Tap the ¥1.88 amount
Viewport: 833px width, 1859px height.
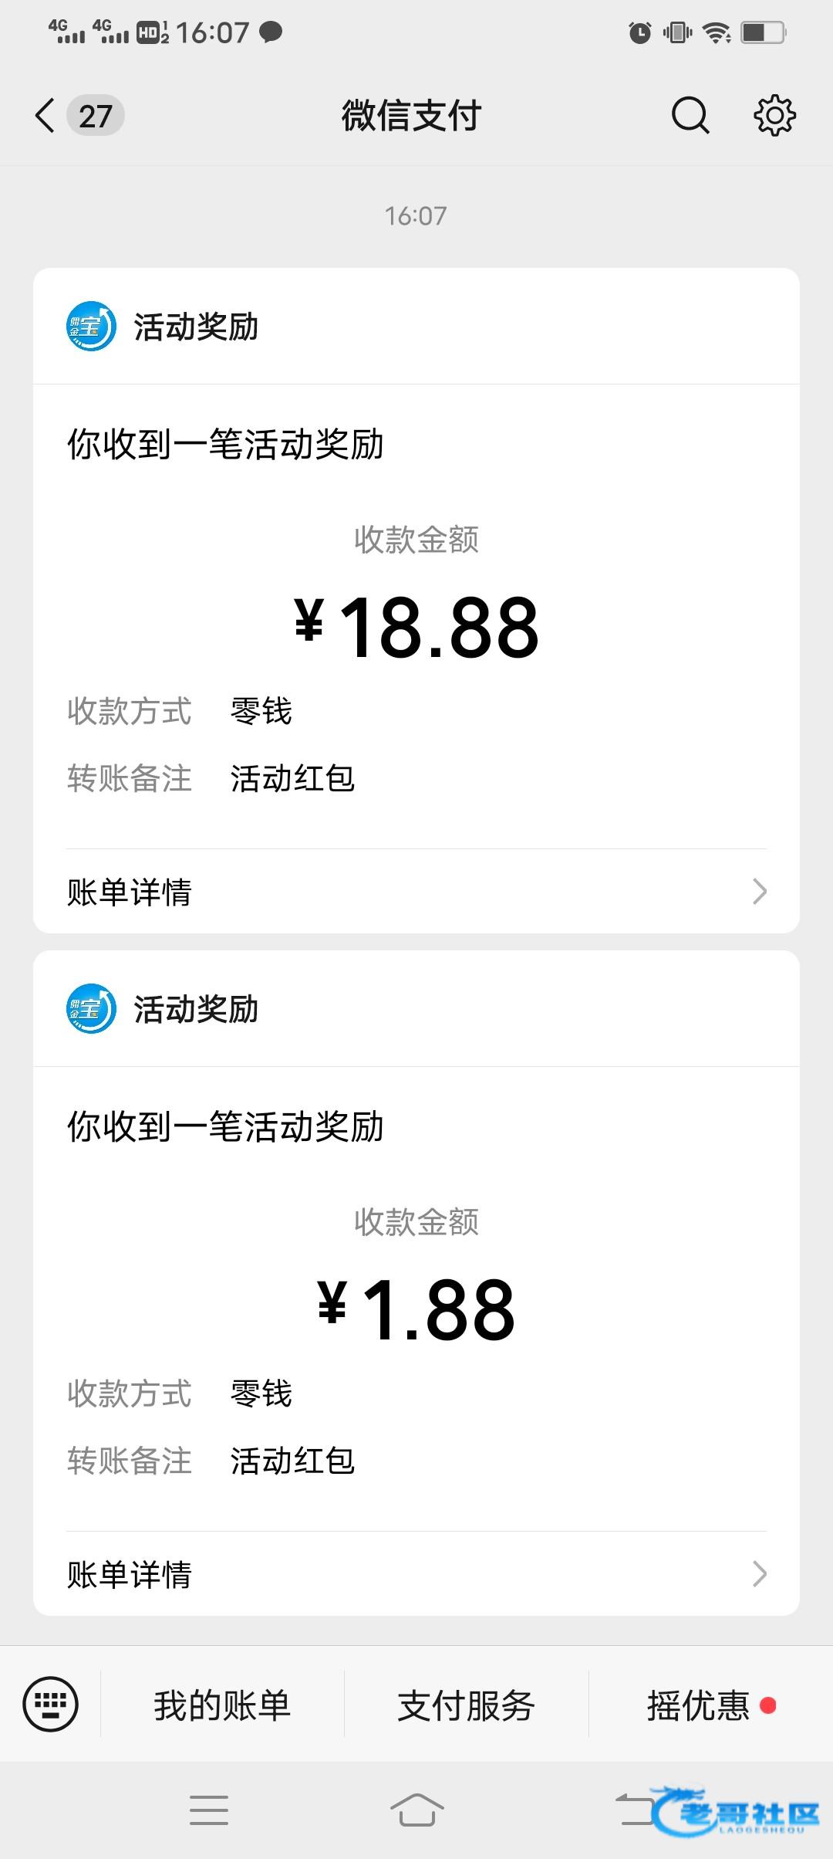coord(416,1309)
